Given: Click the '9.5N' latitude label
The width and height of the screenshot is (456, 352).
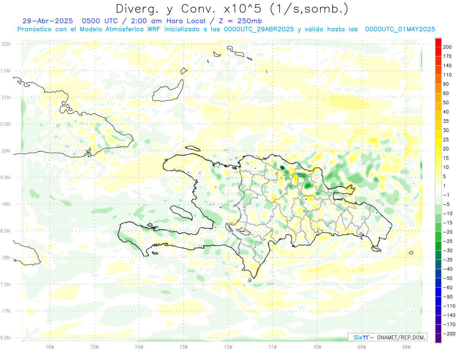Looking at the screenshot, I should click(5, 177).
